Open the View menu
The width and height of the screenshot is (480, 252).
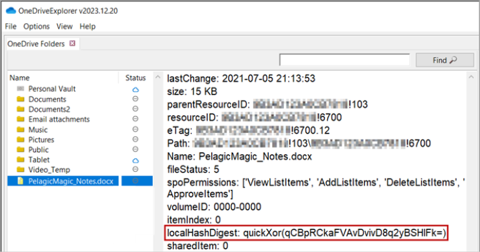[x=64, y=26]
